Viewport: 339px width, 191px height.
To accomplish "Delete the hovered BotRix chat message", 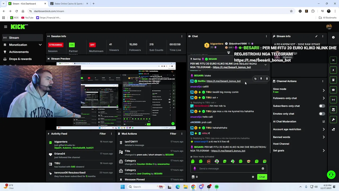I will [x=267, y=79].
